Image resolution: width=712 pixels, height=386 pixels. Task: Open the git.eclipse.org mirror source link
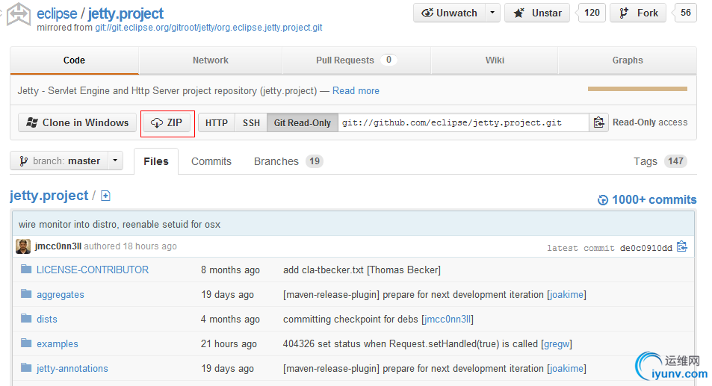click(x=208, y=28)
